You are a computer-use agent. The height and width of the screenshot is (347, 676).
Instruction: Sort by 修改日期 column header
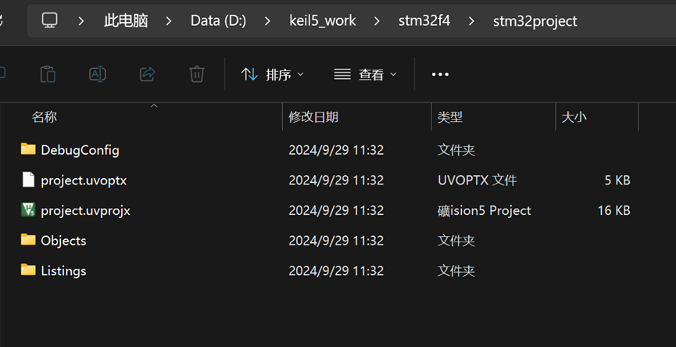(313, 116)
